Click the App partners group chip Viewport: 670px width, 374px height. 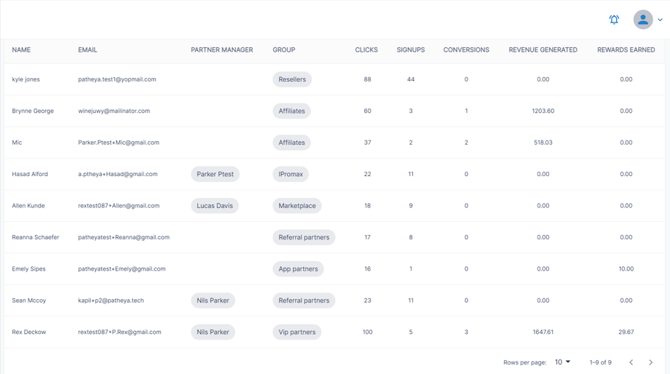[298, 268]
